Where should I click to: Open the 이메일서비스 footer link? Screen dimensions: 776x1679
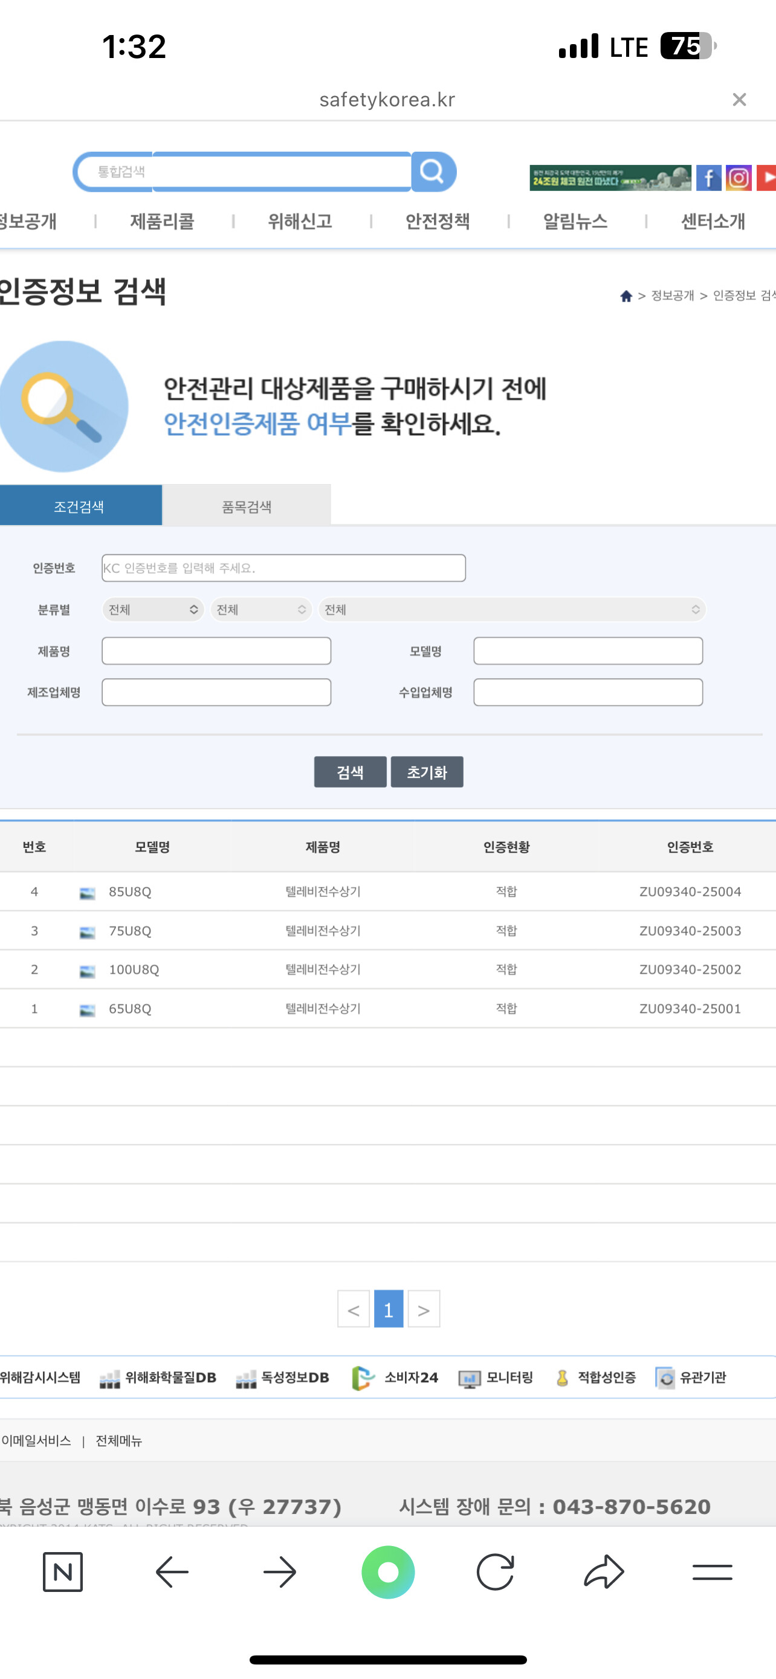36,1440
